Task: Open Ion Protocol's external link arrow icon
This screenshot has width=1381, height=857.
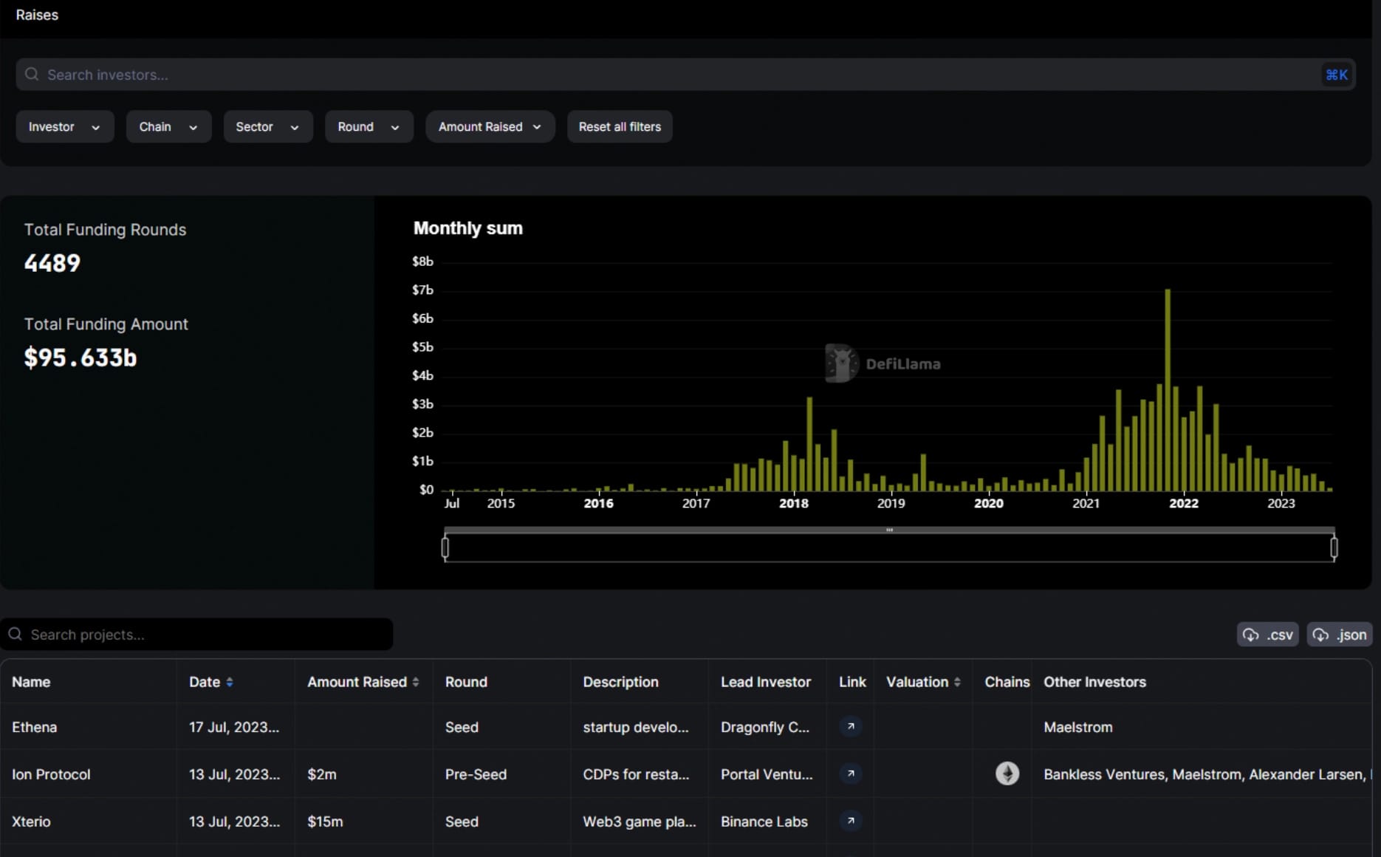Action: pos(851,774)
